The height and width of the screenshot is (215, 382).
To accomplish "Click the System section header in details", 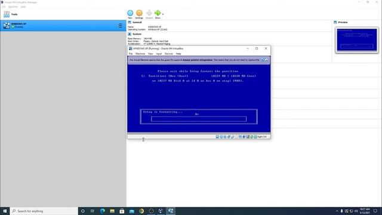I will 137,34.
